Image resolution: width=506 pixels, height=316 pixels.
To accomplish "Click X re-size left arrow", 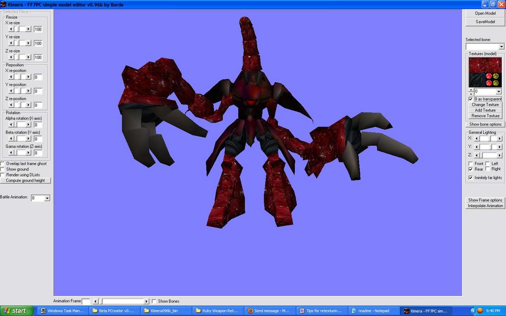I will (11, 29).
